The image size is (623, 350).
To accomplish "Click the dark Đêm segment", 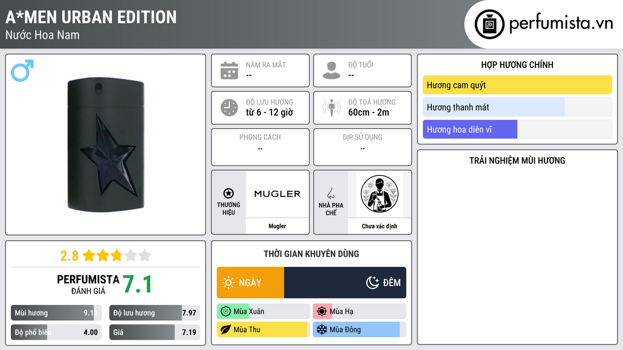I will [x=346, y=283].
